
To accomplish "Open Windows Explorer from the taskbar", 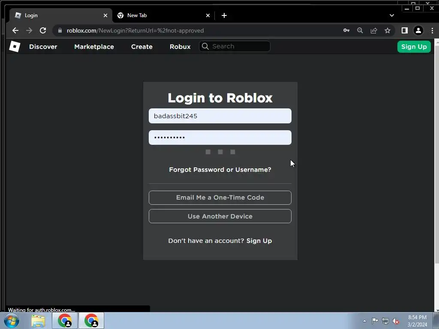I will (38, 321).
